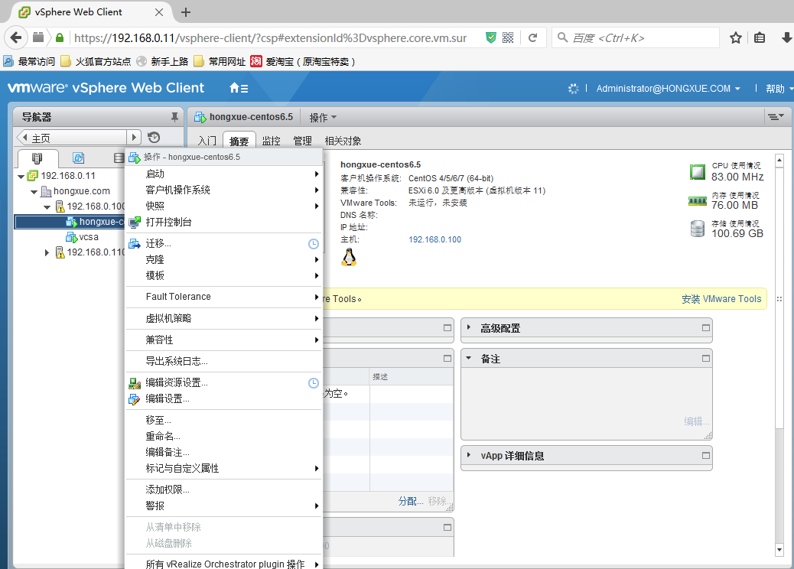
Task: Choose 重命名... menu entry
Action: tap(223, 437)
